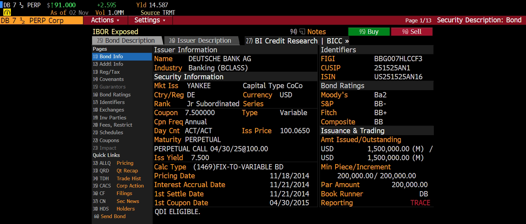Expand the Settings dropdown menu
Viewport: 526px width, 224px height.
click(x=150, y=20)
